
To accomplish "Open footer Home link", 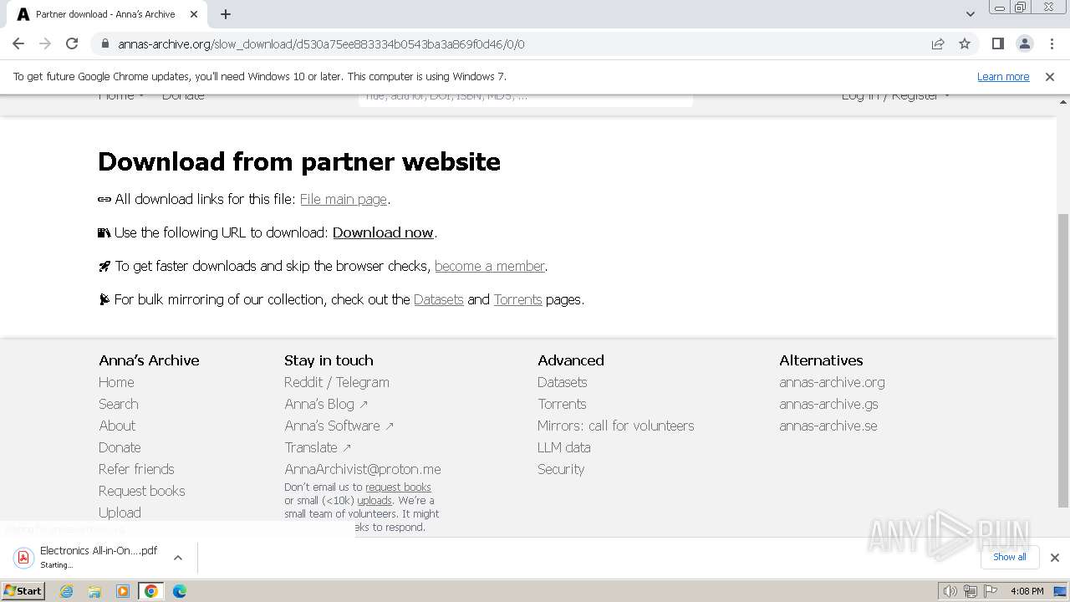I will (x=116, y=382).
